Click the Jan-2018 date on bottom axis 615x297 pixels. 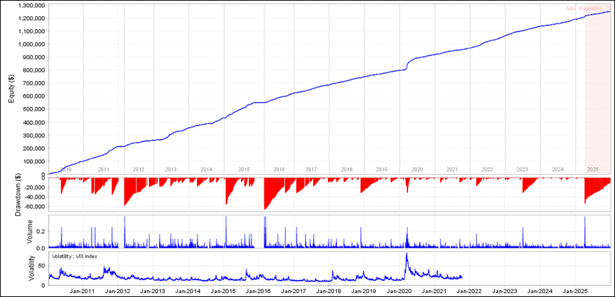328,292
